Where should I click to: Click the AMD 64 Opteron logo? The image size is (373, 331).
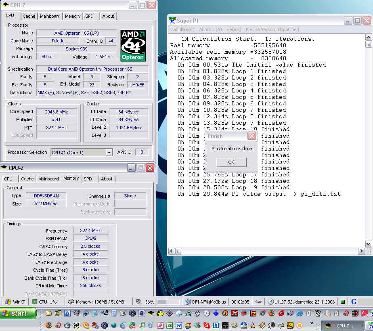coord(133,46)
